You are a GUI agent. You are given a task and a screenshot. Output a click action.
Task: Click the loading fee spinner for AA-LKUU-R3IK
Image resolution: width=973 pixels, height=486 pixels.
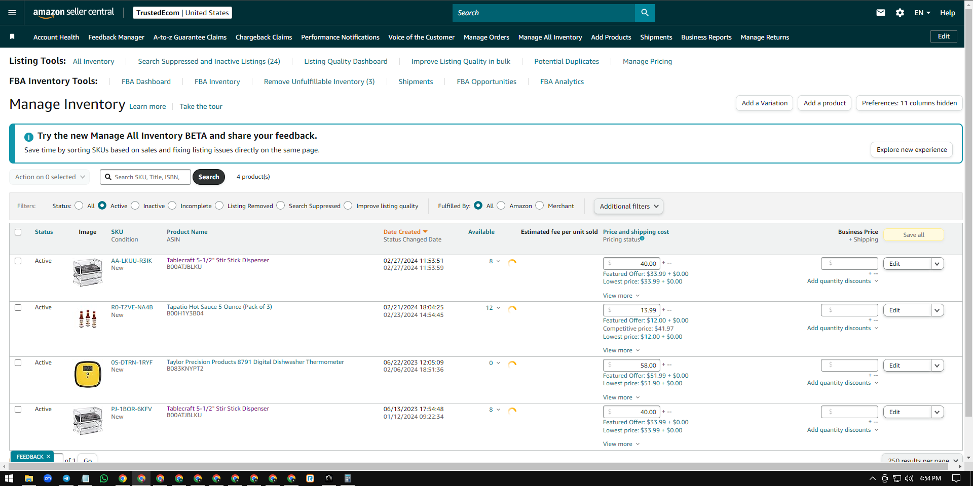coord(512,262)
